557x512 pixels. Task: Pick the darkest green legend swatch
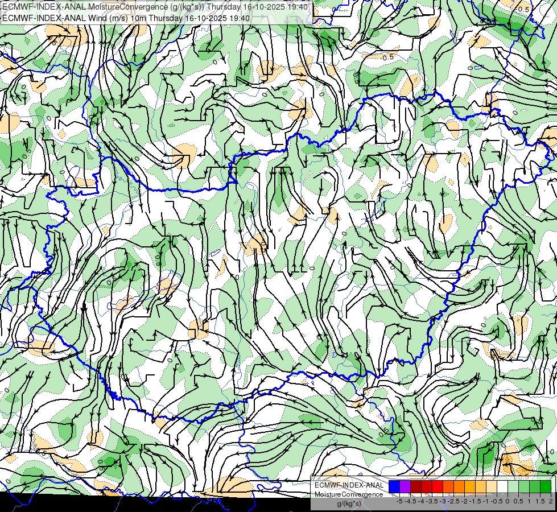[x=546, y=486]
